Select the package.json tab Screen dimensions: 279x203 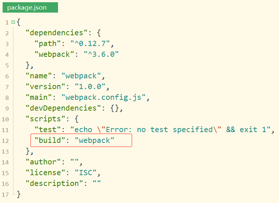(x=30, y=7)
